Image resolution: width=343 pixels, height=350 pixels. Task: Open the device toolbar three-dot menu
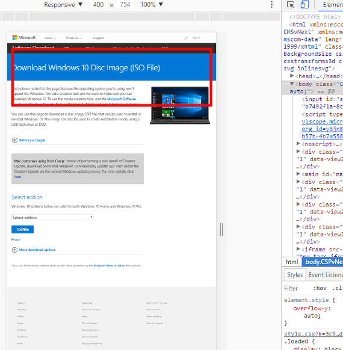(x=271, y=4)
